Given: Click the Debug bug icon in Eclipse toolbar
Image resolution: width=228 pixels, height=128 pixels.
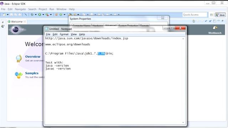Looking at the screenshot, I should click(x=32, y=15).
